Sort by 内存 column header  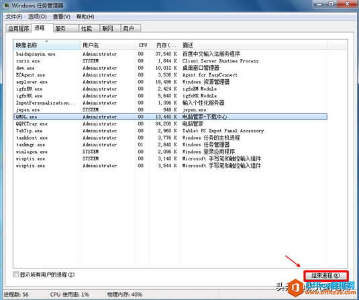click(166, 45)
